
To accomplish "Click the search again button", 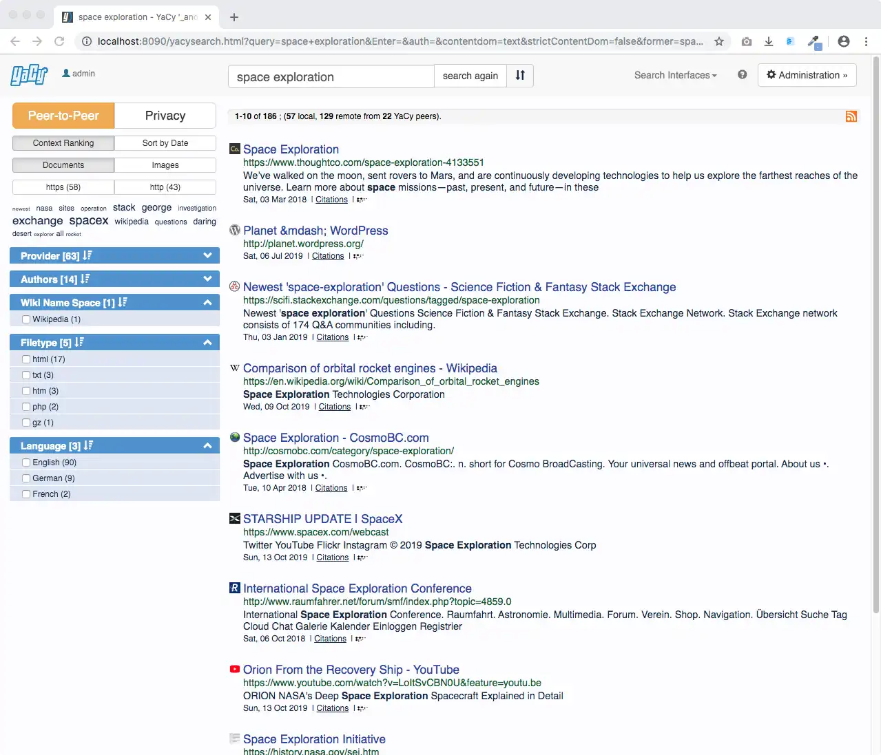I will coord(470,76).
